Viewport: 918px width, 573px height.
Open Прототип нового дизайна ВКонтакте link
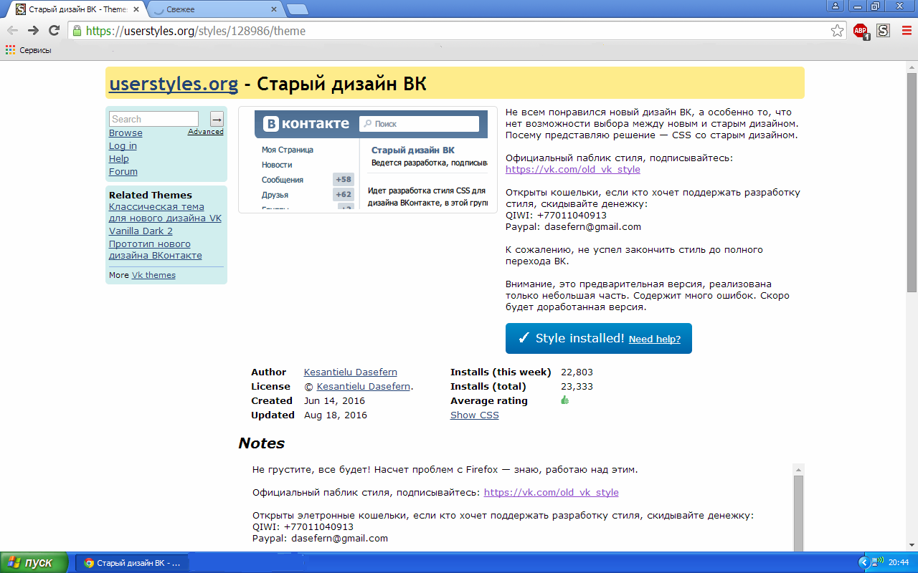tap(156, 250)
